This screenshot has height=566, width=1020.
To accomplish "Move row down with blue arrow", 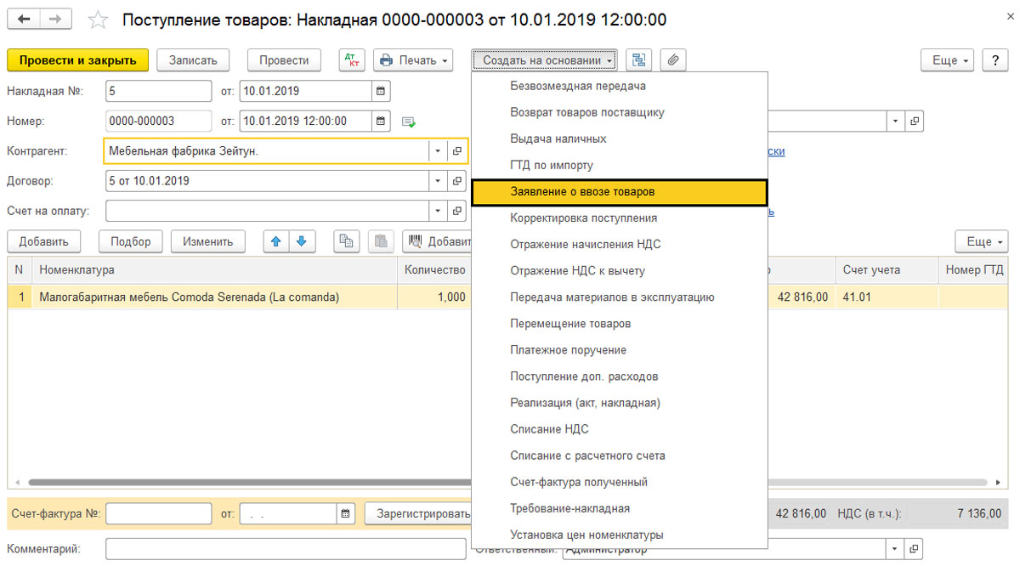I will click(302, 241).
